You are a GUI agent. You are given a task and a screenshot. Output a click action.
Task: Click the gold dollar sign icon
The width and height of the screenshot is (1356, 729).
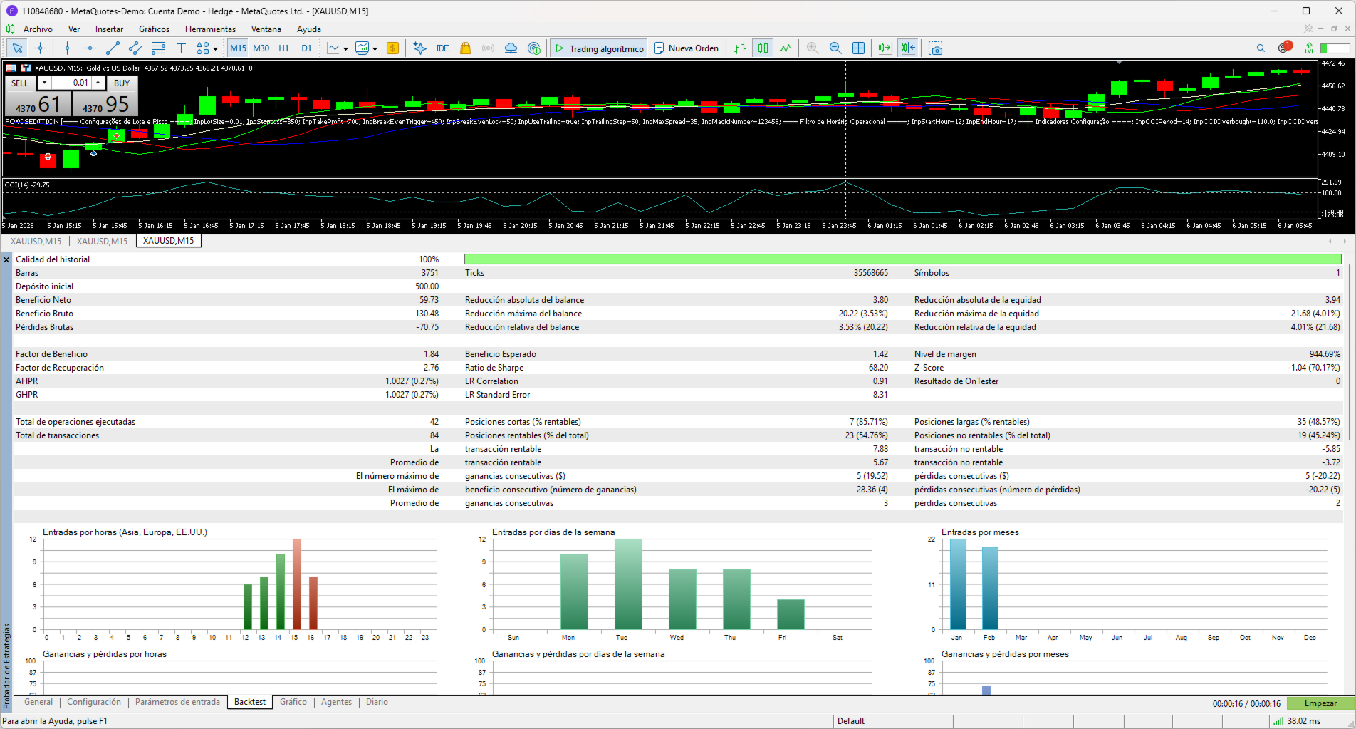(392, 48)
